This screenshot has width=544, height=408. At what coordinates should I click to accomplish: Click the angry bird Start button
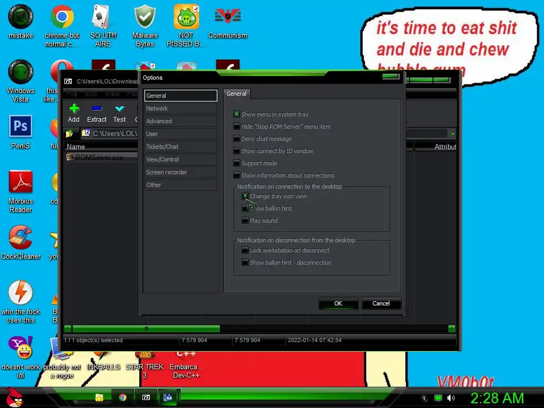[x=14, y=397]
